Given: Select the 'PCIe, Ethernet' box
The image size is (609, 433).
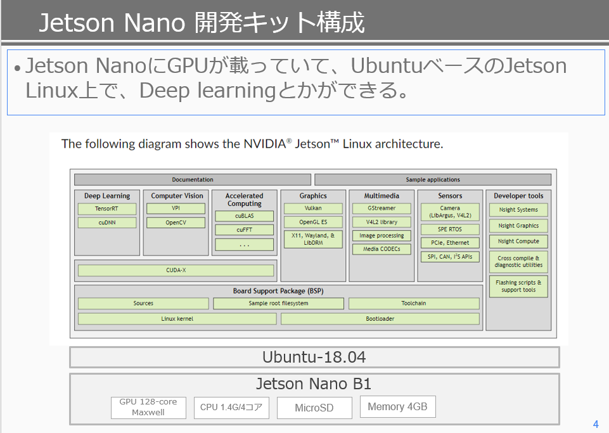Looking at the screenshot, I should pyautogui.click(x=450, y=243).
